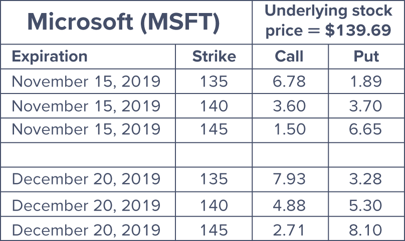Click the Microsoft (MSFT) title cell
The height and width of the screenshot is (241, 405).
click(126, 22)
